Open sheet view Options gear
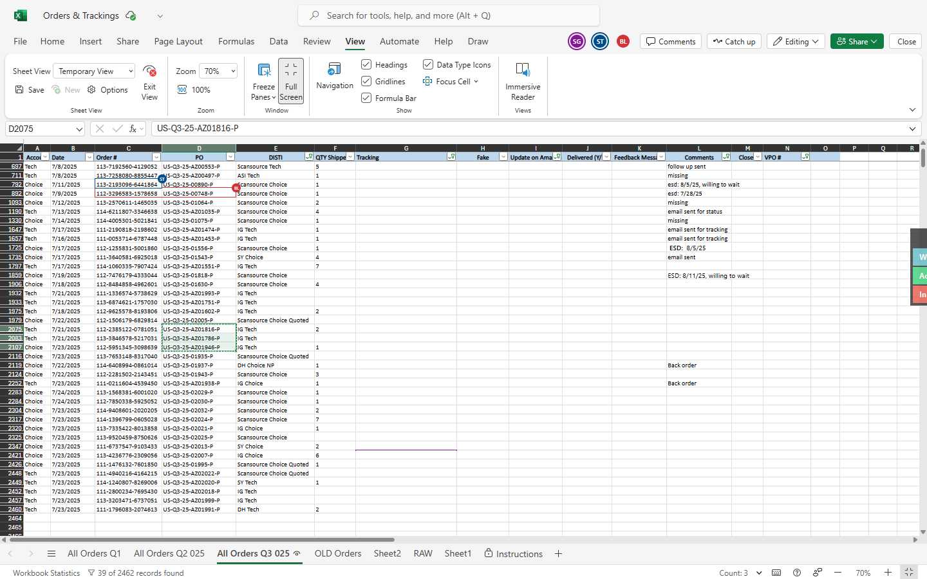The image size is (927, 579). click(x=108, y=90)
